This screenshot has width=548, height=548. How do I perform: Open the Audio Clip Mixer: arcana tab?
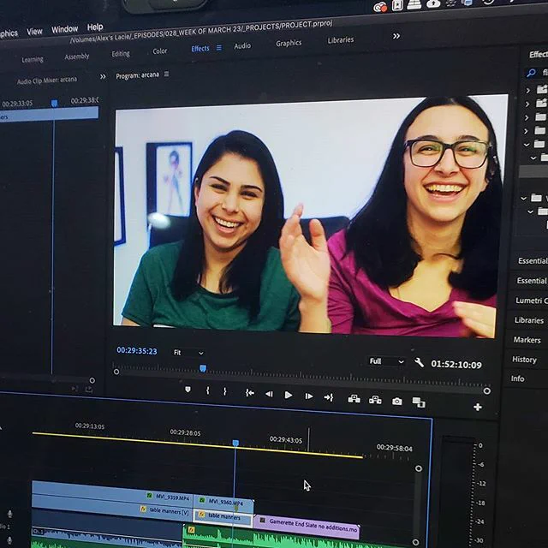(47, 80)
